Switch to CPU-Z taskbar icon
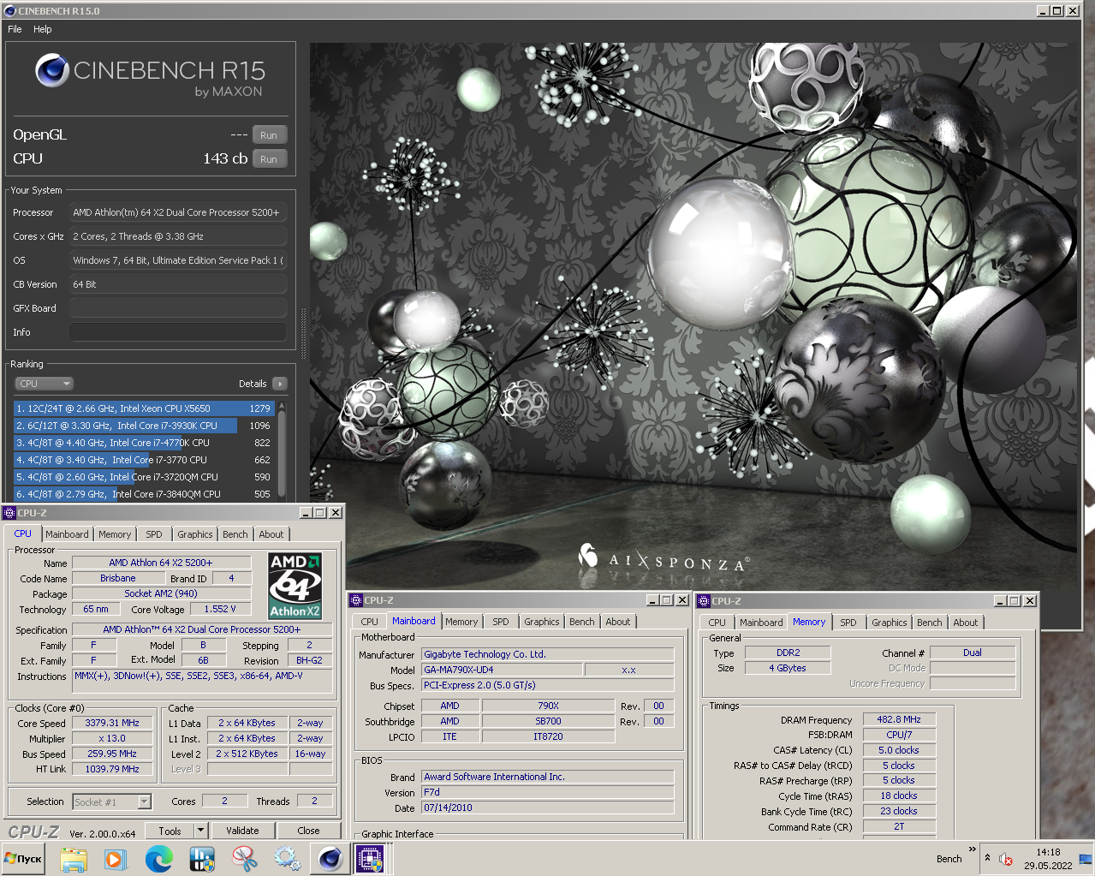Image resolution: width=1095 pixels, height=876 pixels. pyautogui.click(x=371, y=859)
